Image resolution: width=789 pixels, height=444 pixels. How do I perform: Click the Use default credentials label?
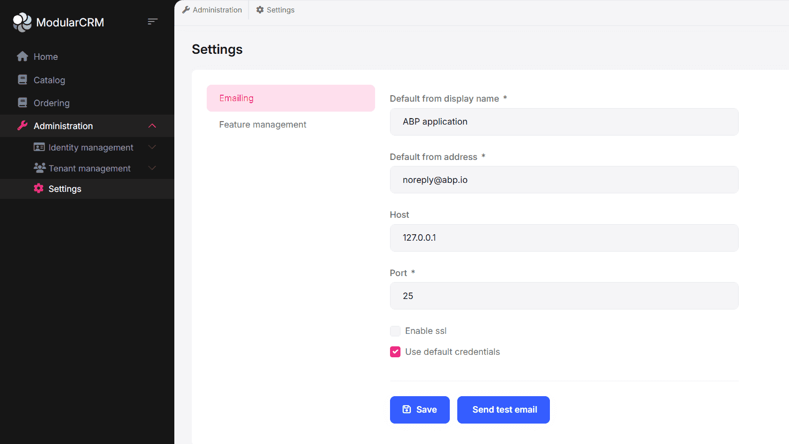pyautogui.click(x=453, y=352)
